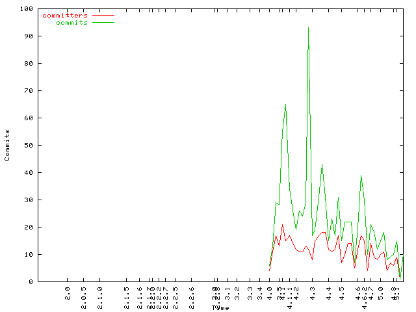Click the red committers legend line sample
The image size is (416, 312).
point(103,15)
